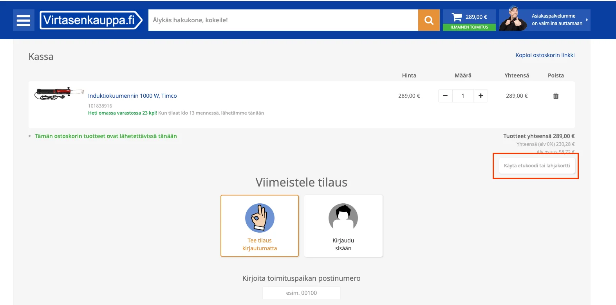Screen dimensions: 616x305
Task: Open Induktiokuumennin 1000 W, Timco product link
Action: (x=132, y=96)
